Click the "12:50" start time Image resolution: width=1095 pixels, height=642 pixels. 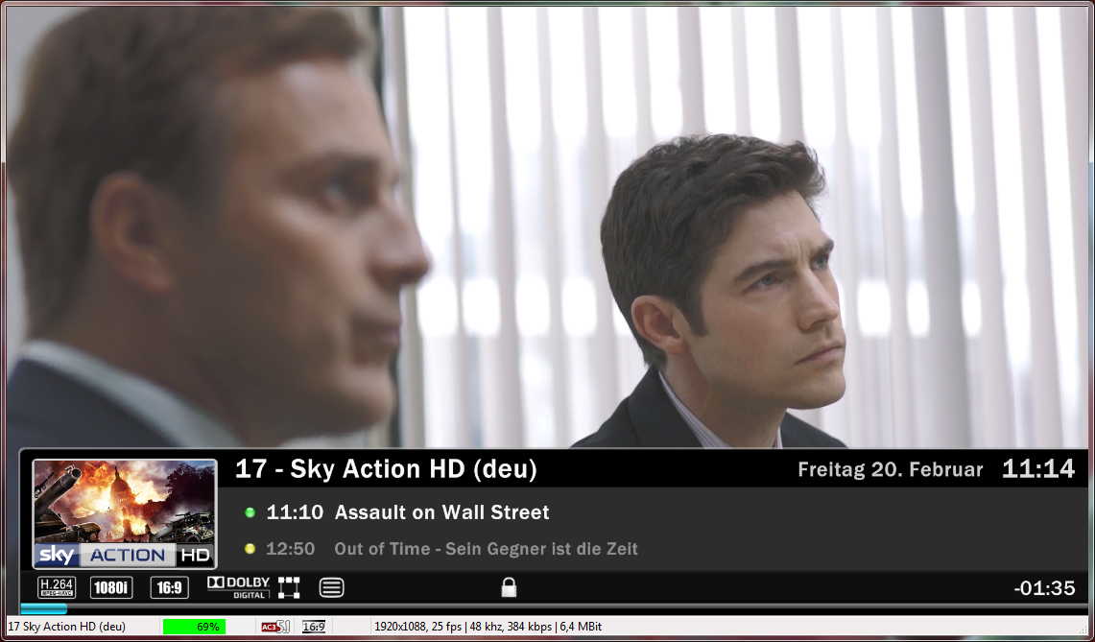291,549
